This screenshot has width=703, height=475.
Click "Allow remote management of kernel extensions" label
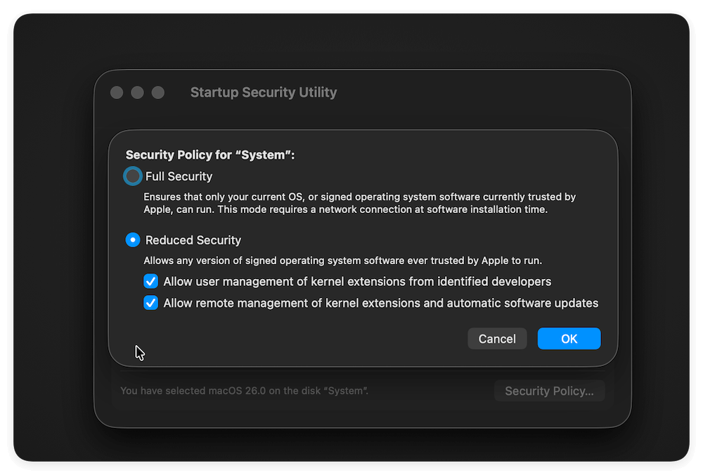tap(380, 304)
